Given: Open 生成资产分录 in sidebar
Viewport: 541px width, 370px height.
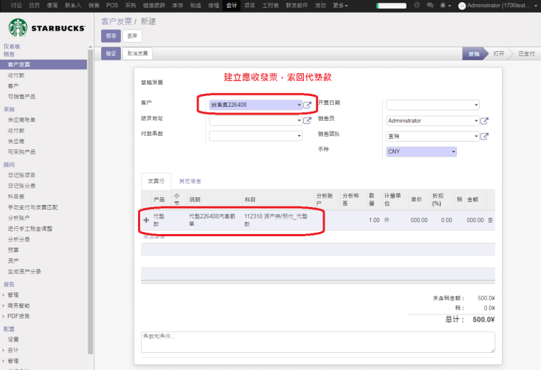Looking at the screenshot, I should pos(24,271).
